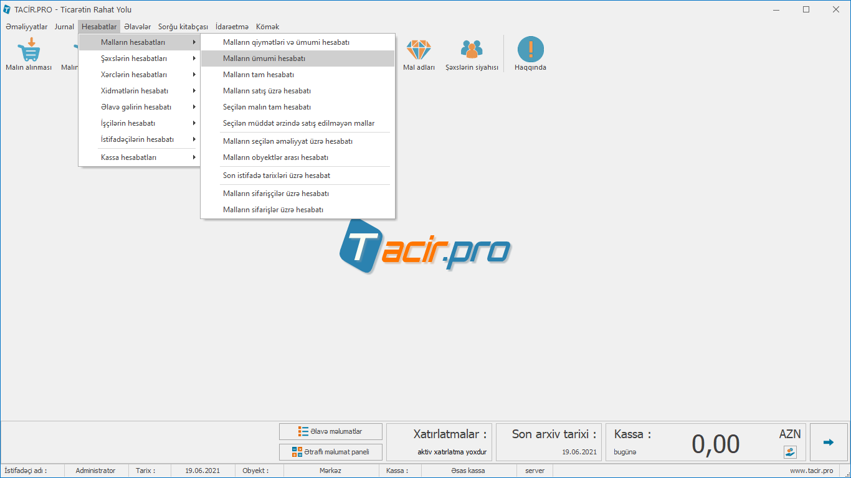Viewport: 851px width, 478px height.
Task: Select Malların ümumi hesabatı menu entry
Action: point(264,59)
